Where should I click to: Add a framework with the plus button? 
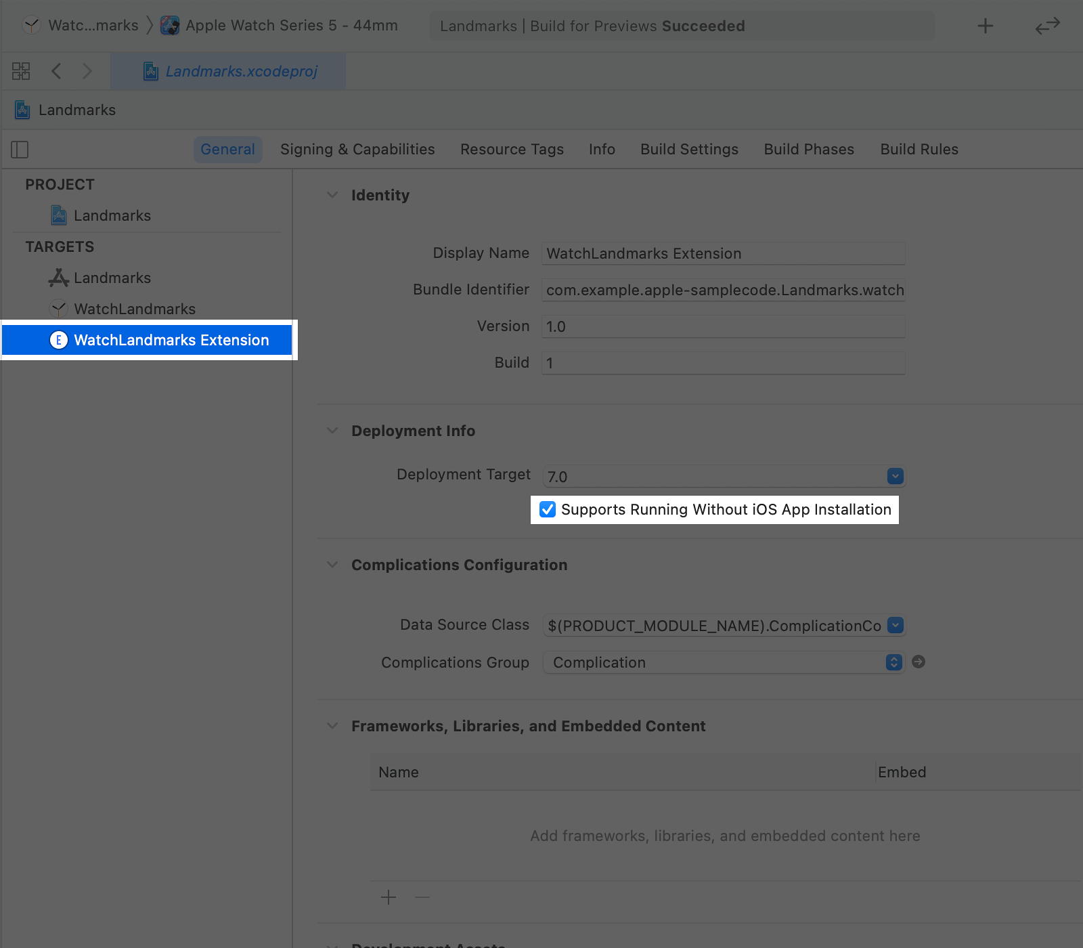pyautogui.click(x=389, y=897)
